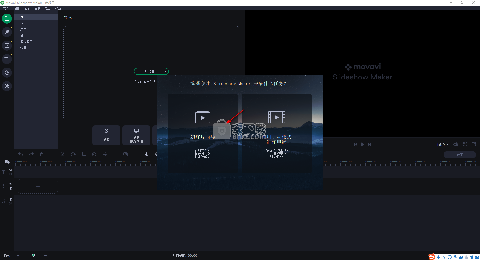Select 背景 in import list
This screenshot has height=260, width=480.
[36, 48]
